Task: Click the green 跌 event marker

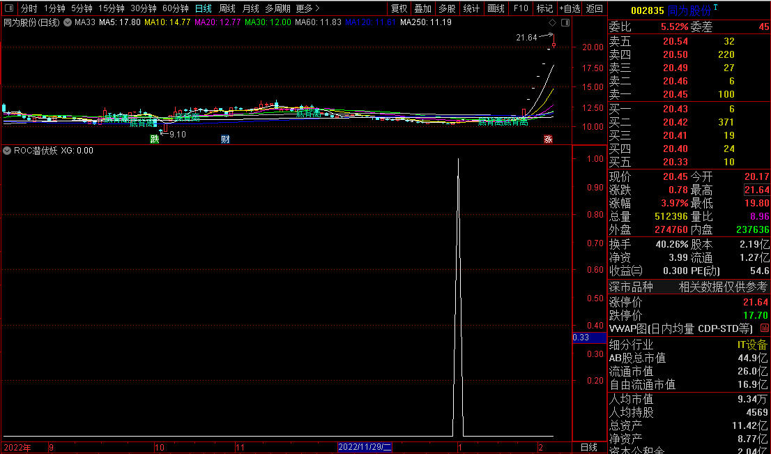Action: [154, 139]
